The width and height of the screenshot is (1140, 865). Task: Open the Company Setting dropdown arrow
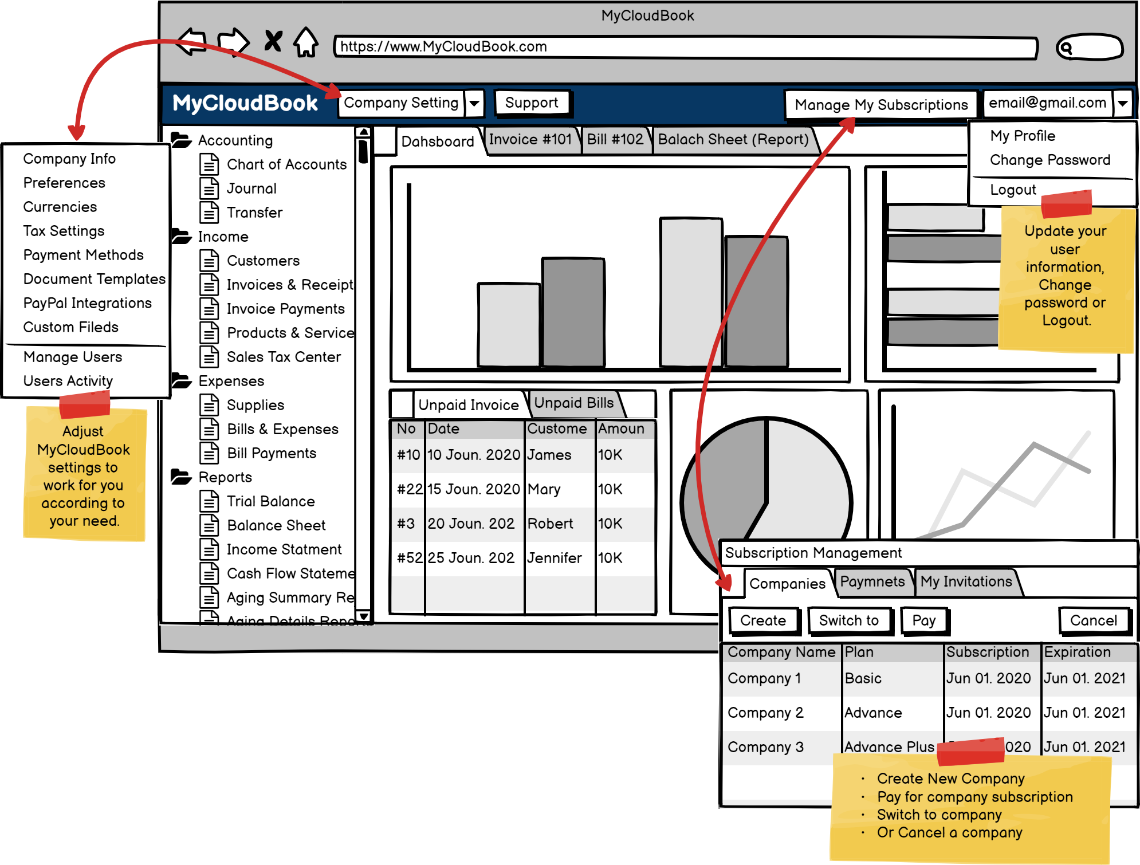pos(474,104)
